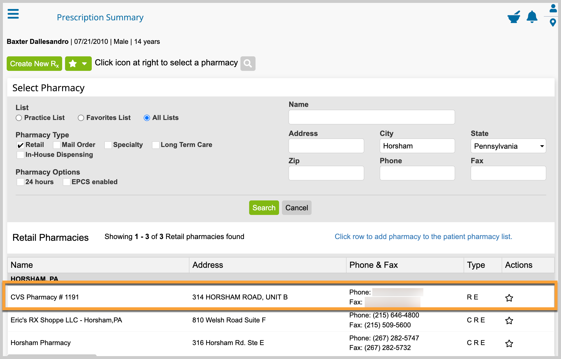The height and width of the screenshot is (359, 561).
Task: Select the Horsham Pharmacy row
Action: coord(281,343)
